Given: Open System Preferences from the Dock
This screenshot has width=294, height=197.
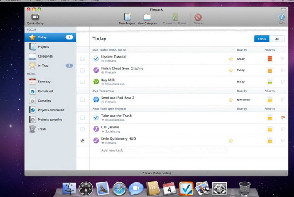Looking at the screenshot, I should tap(220, 188).
